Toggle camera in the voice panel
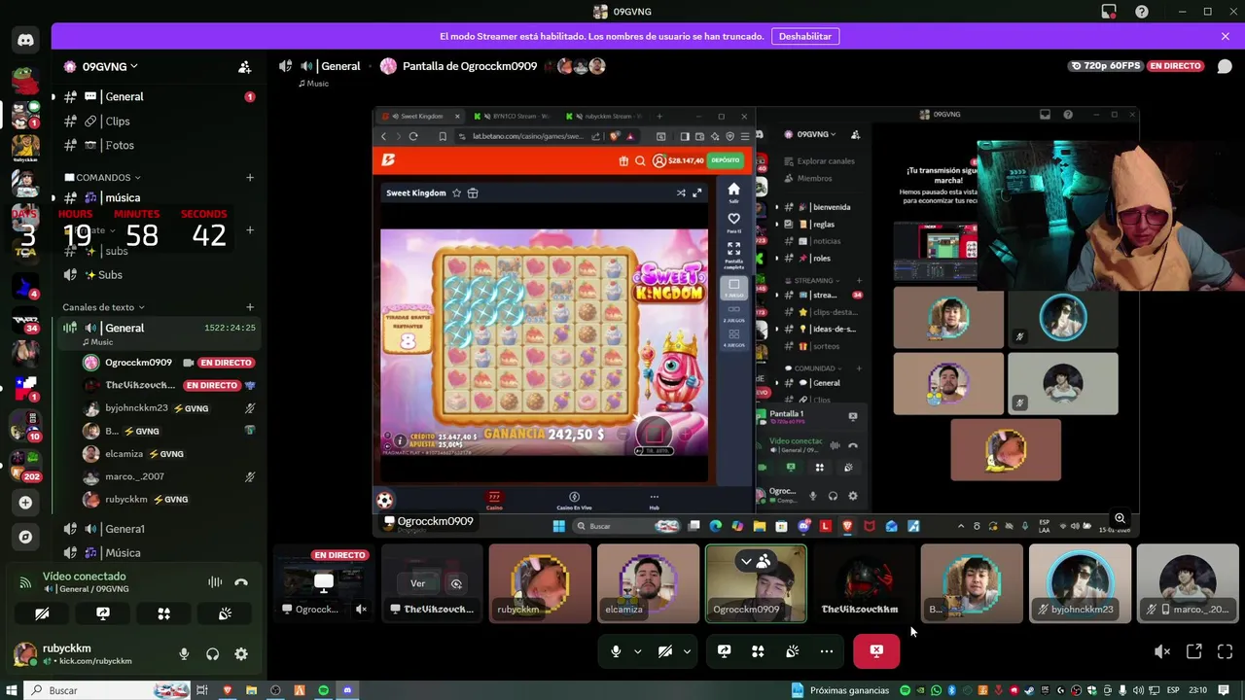 [42, 613]
